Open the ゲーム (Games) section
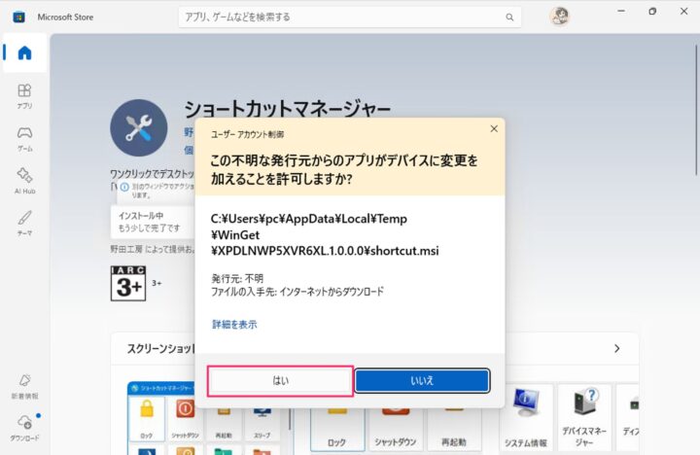 24,137
